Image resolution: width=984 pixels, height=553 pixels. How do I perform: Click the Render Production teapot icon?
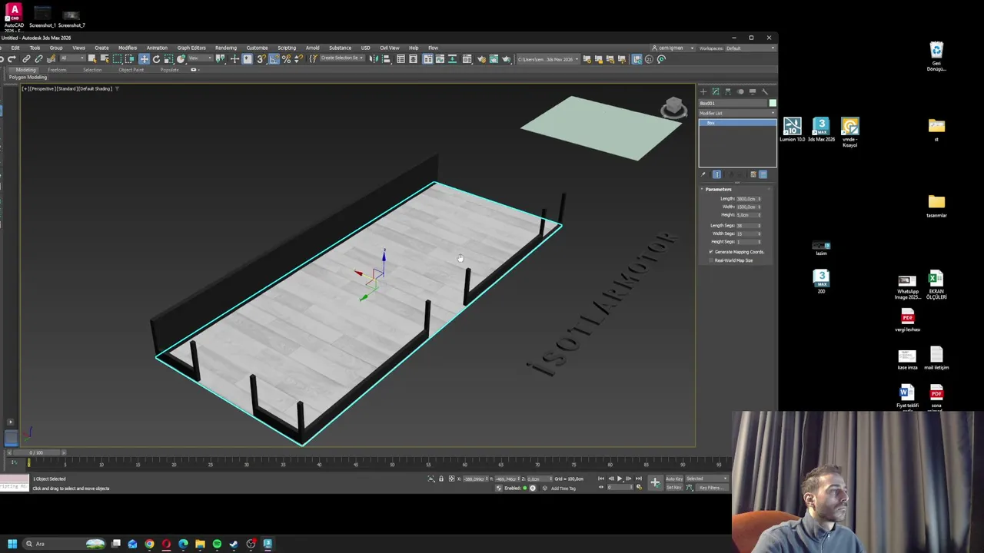coord(506,59)
